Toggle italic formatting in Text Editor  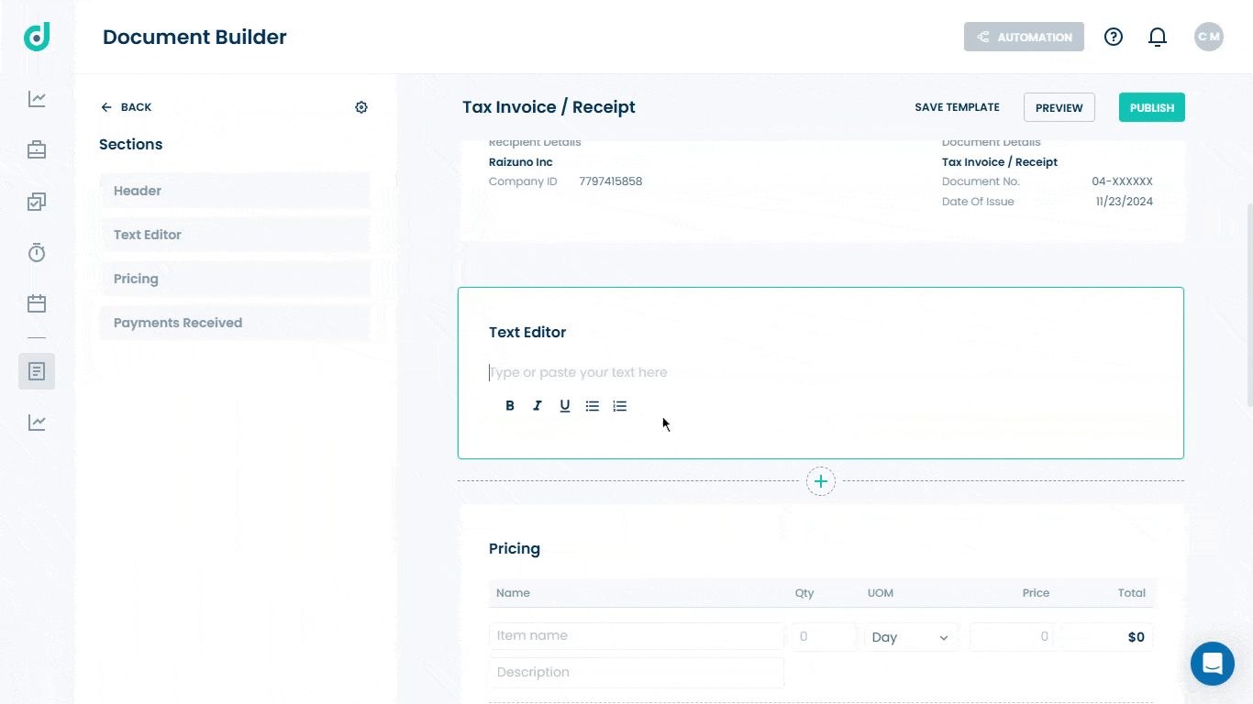pos(538,406)
